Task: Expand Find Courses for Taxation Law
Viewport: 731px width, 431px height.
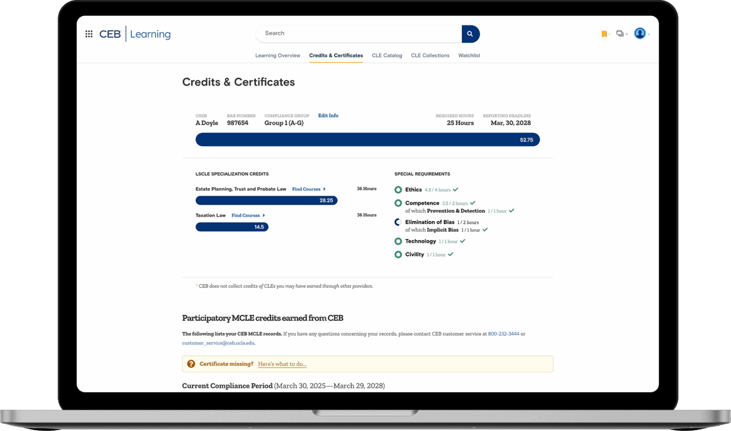Action: click(248, 216)
